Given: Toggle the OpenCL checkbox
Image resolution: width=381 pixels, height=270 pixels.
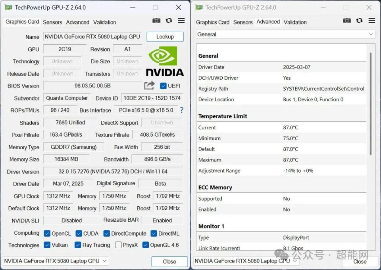Looking at the screenshot, I should (x=47, y=234).
